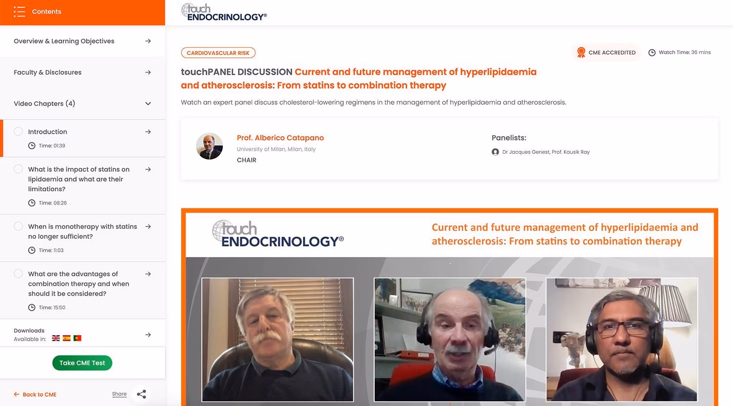Mark the Introduction chapter circle
The height and width of the screenshot is (406, 733).
coord(19,131)
